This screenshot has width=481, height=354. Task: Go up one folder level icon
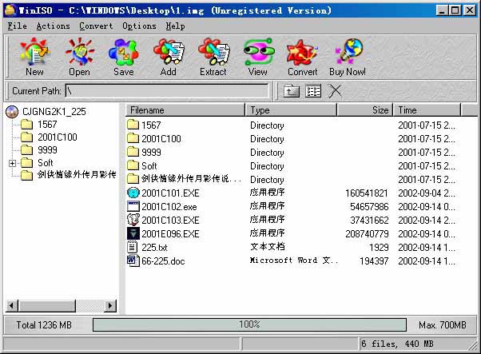[x=291, y=91]
